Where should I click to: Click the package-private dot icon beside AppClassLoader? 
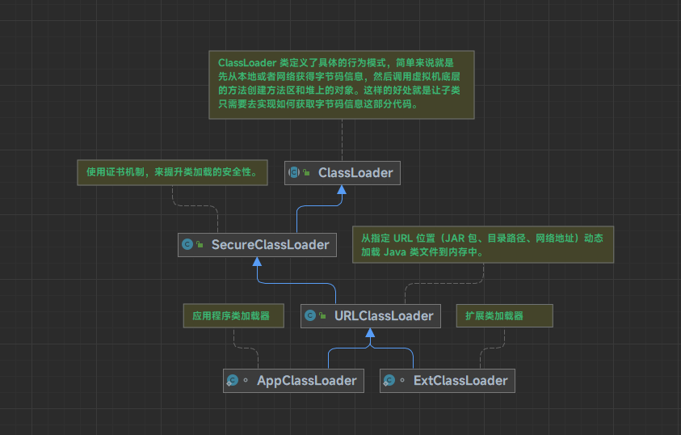[245, 380]
